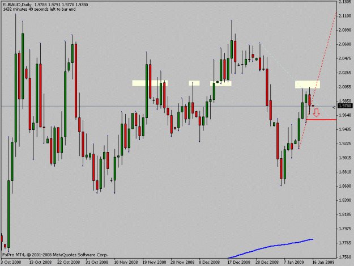Click the price scale value 2.0890
The height and width of the screenshot is (266, 354).
coord(345,30)
